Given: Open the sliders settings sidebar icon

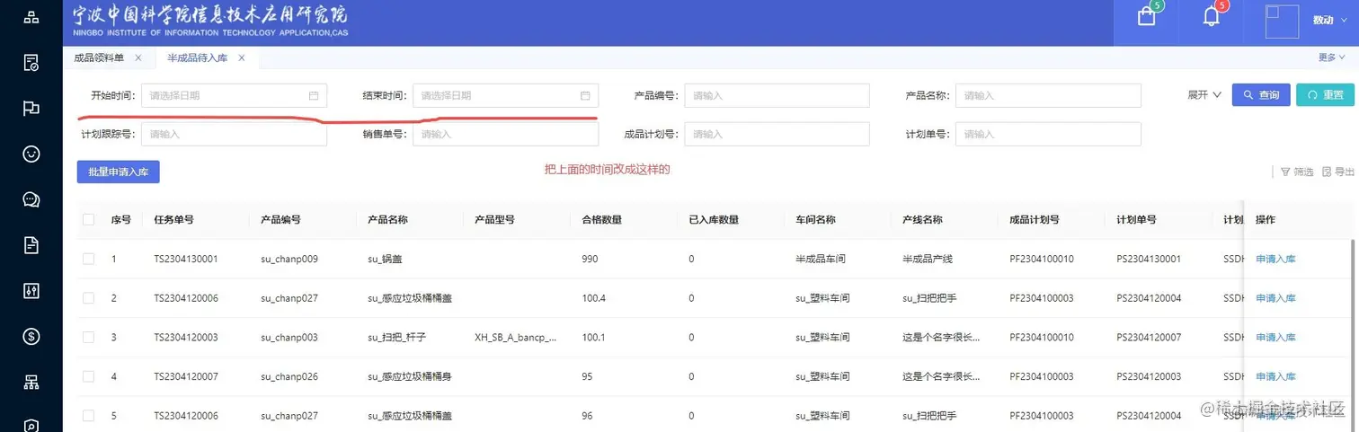Looking at the screenshot, I should [31, 291].
